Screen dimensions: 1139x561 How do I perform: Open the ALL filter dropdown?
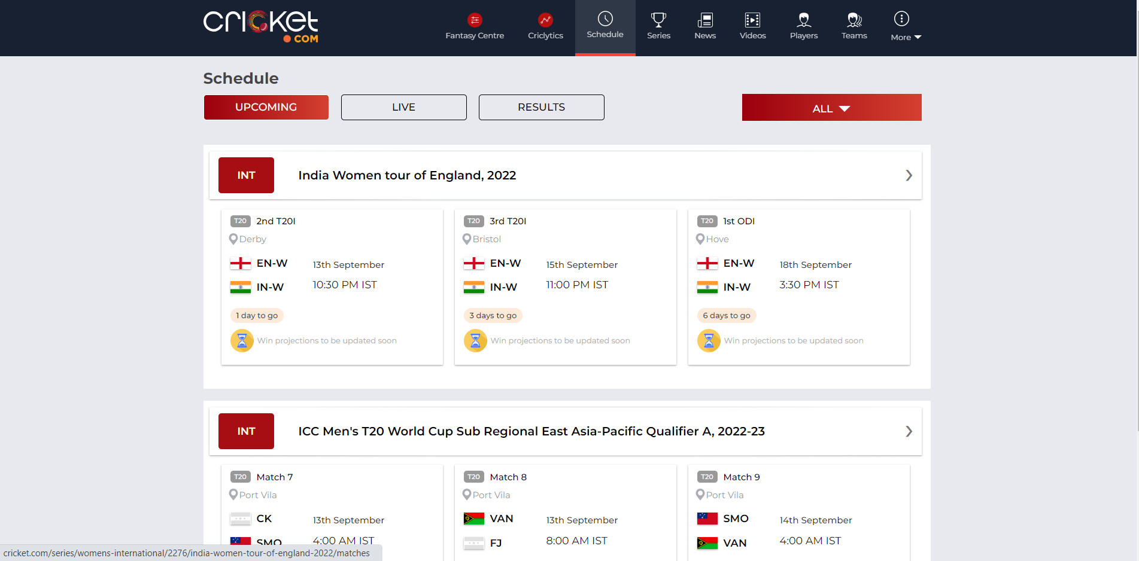[832, 108]
